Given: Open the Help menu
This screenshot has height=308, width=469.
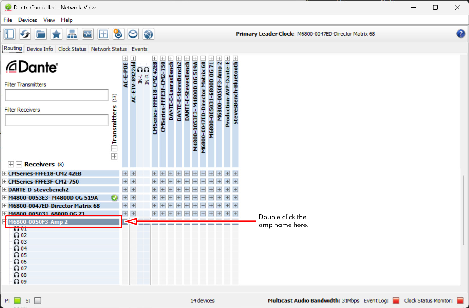Looking at the screenshot, I should [x=67, y=20].
